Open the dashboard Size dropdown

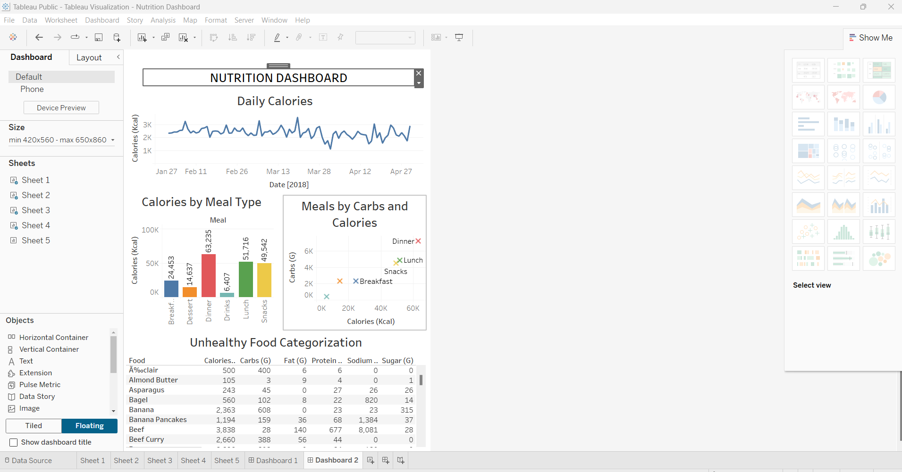click(x=62, y=140)
